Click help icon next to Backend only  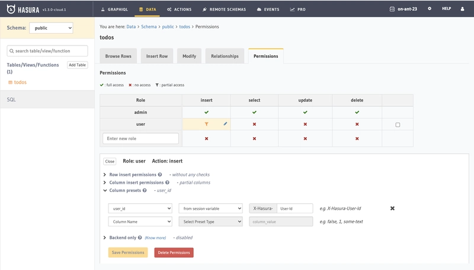[140, 238]
